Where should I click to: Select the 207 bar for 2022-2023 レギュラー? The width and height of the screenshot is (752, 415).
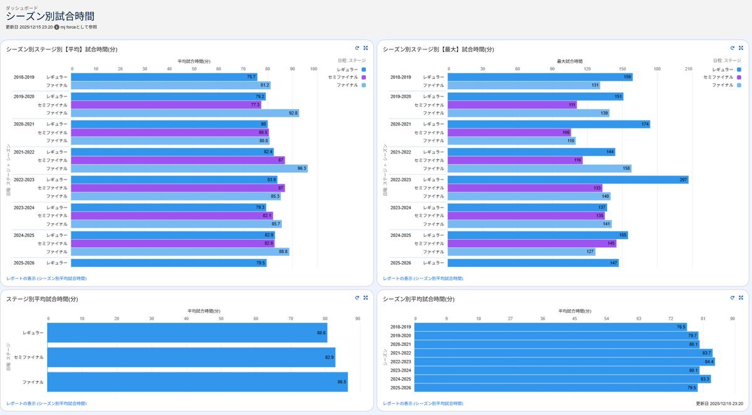point(567,180)
